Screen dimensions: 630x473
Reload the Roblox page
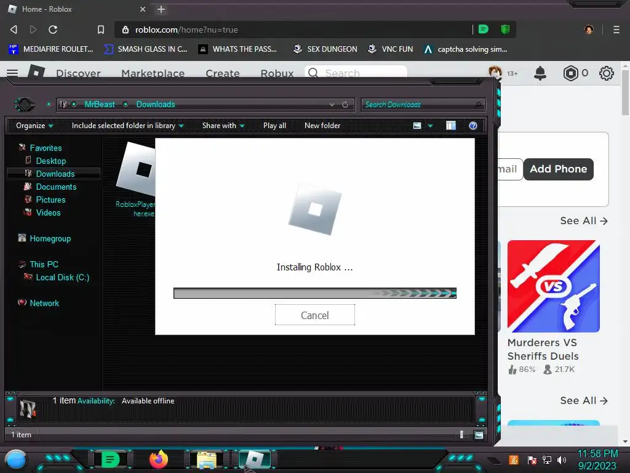pos(53,30)
